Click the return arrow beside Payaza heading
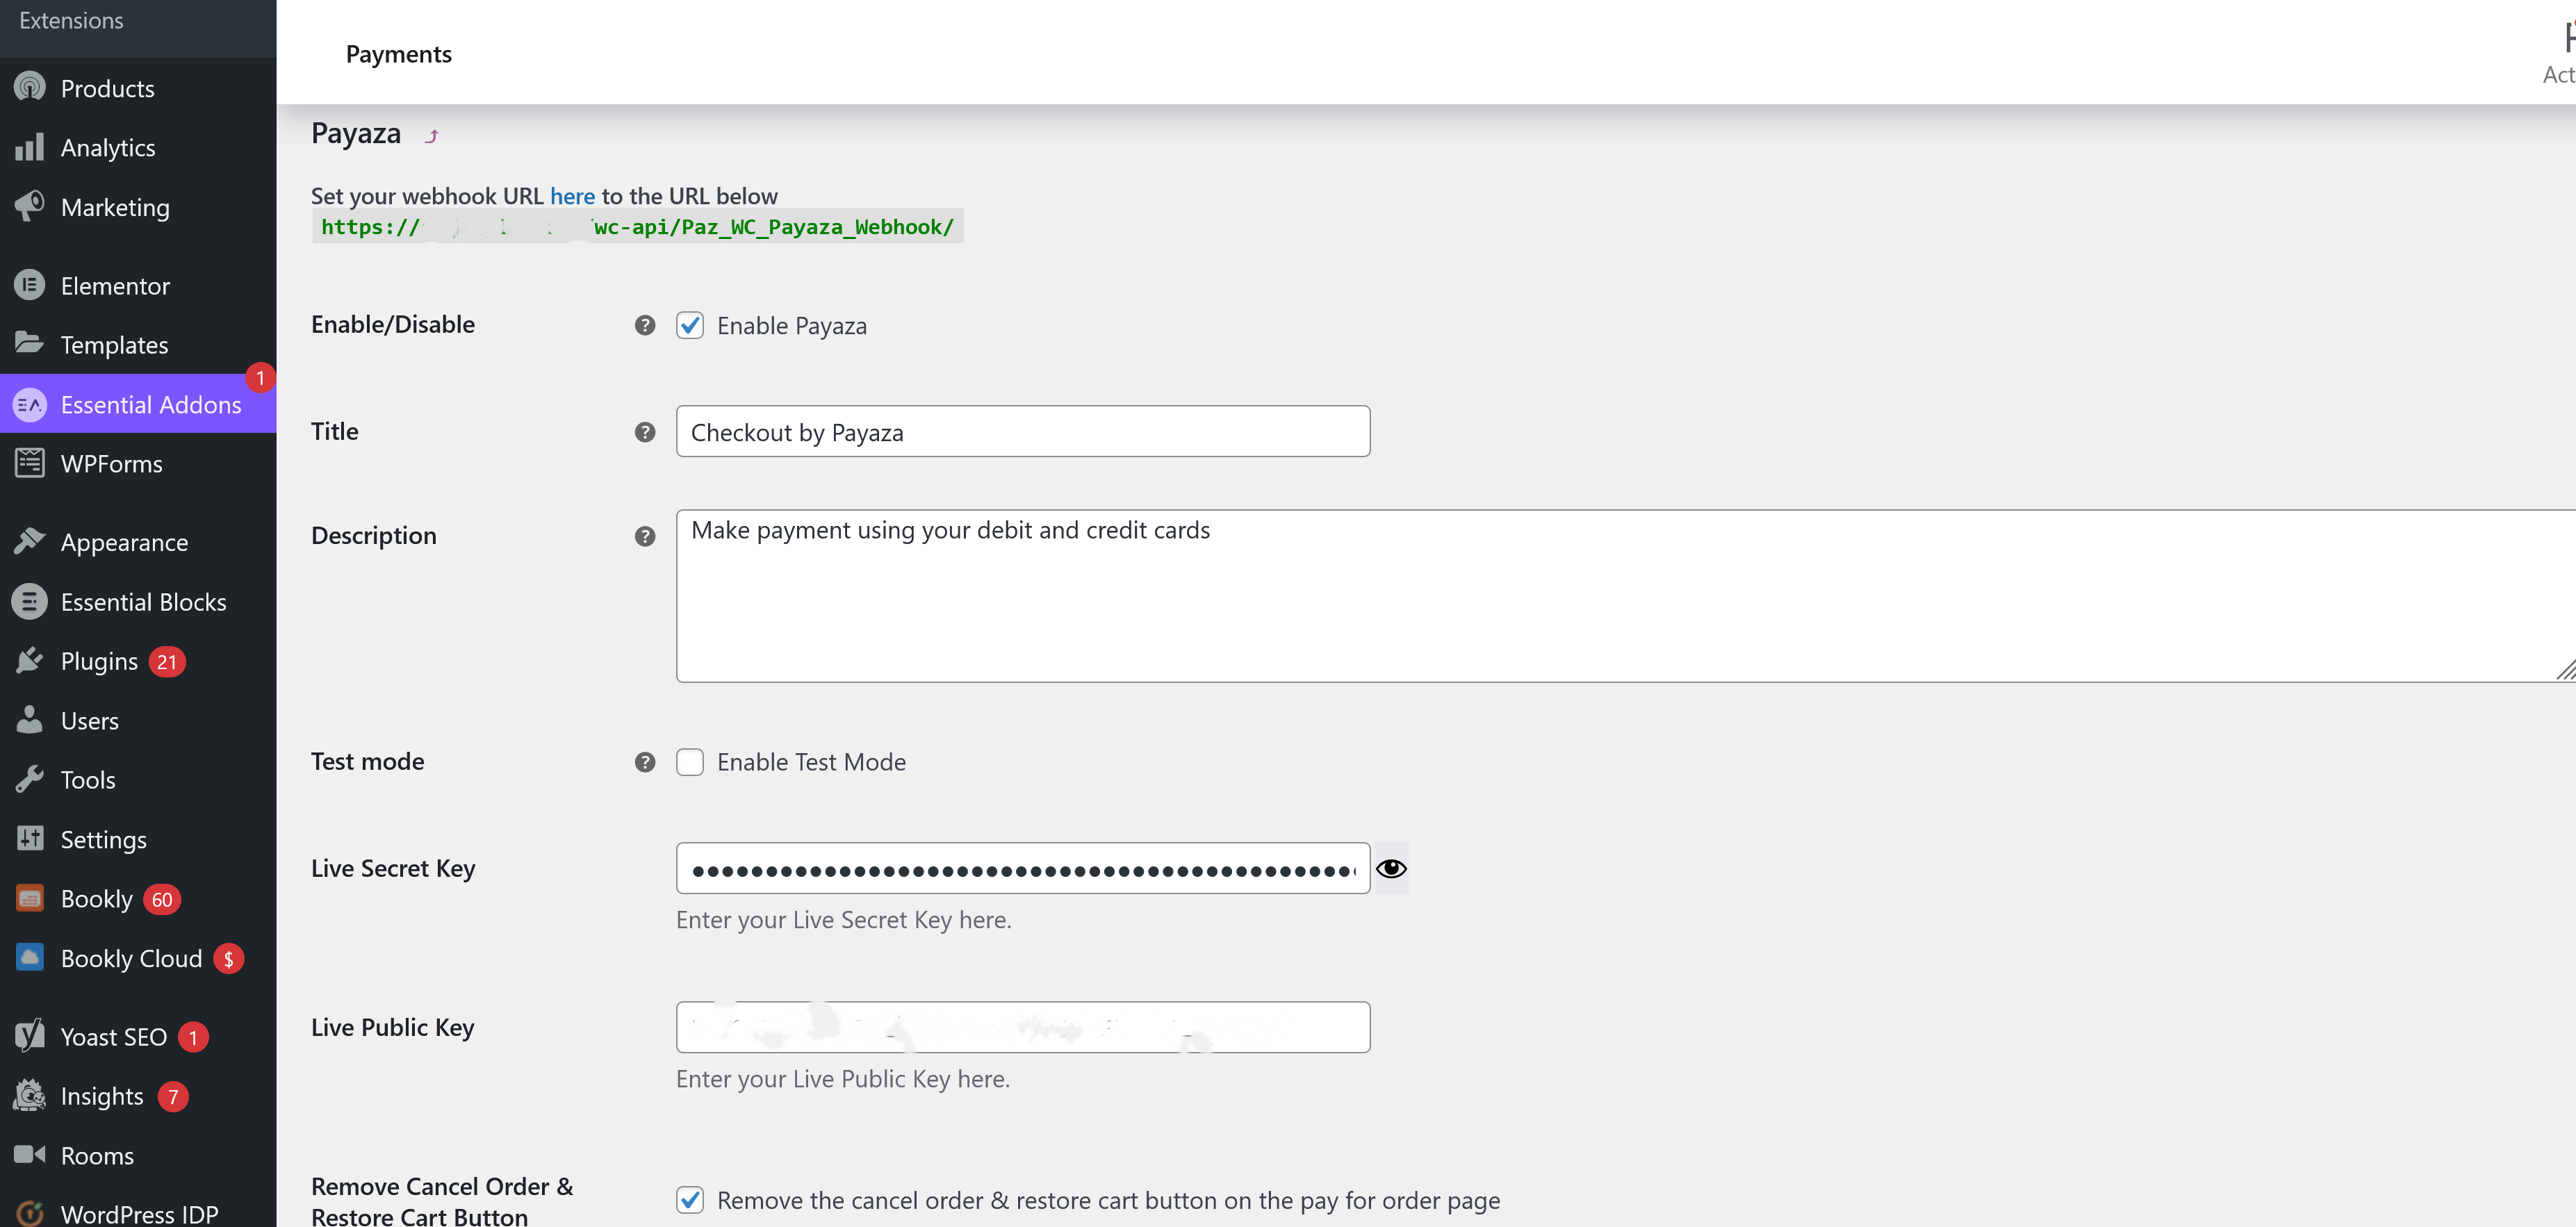The image size is (2576, 1227). (x=431, y=136)
